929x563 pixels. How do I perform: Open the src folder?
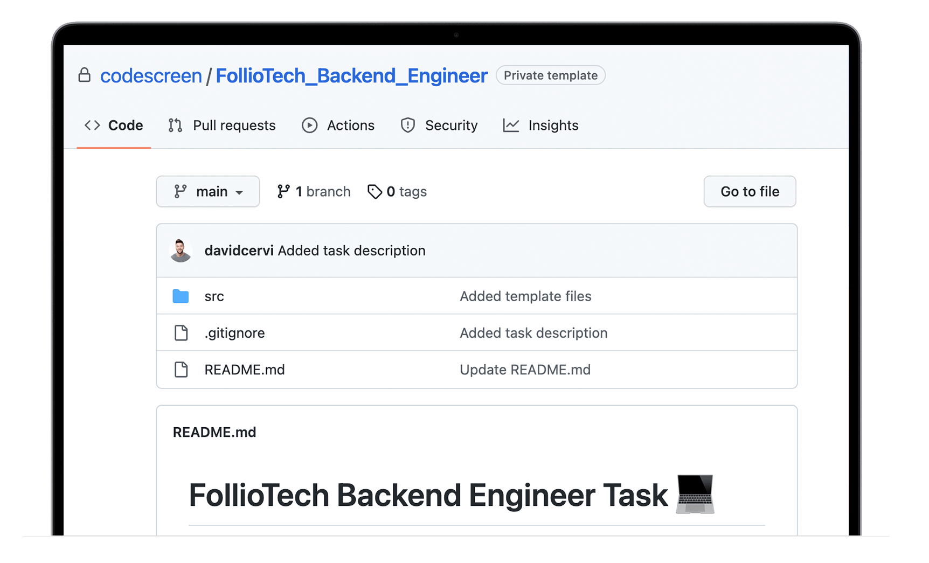pyautogui.click(x=214, y=296)
